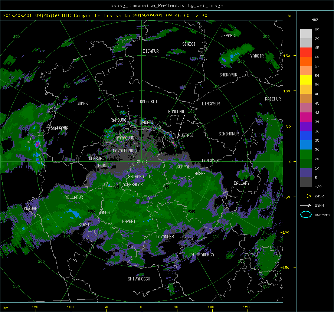Click the KUSTAGI city label
This screenshot has width=334, height=312.
coord(186,135)
